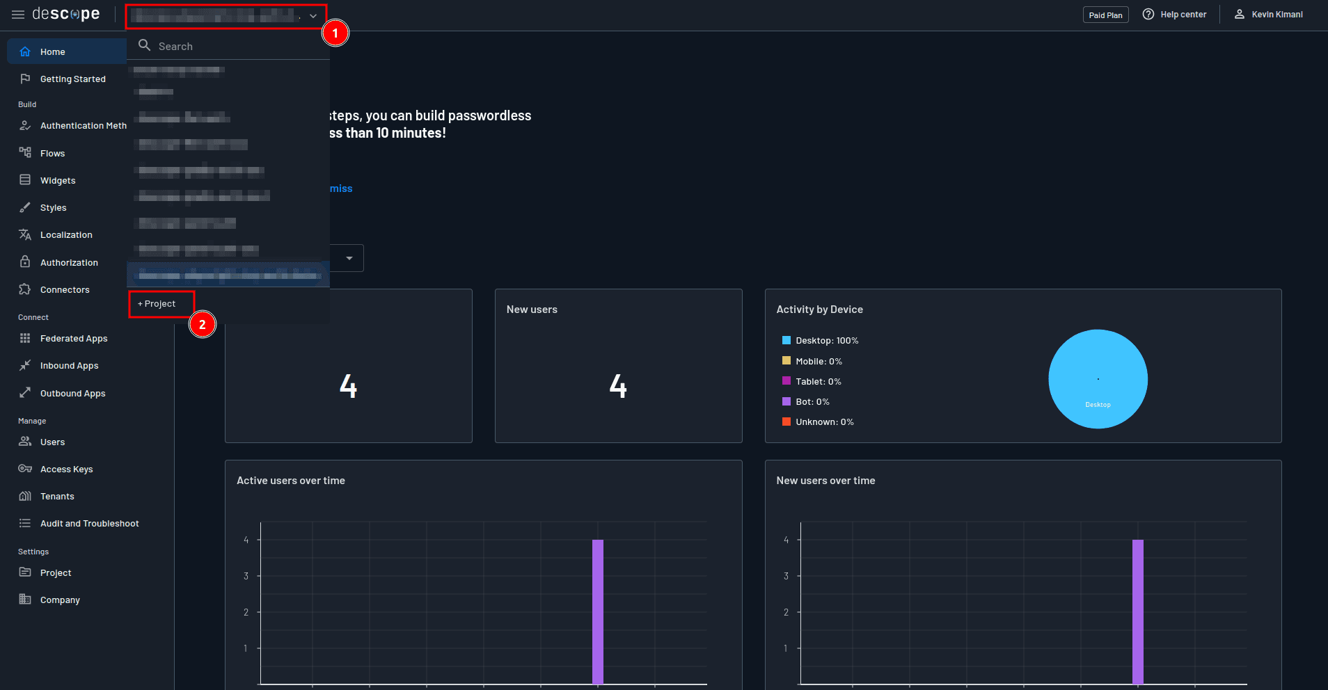Open Outbound Apps
This screenshot has height=690, width=1328.
[x=72, y=393]
